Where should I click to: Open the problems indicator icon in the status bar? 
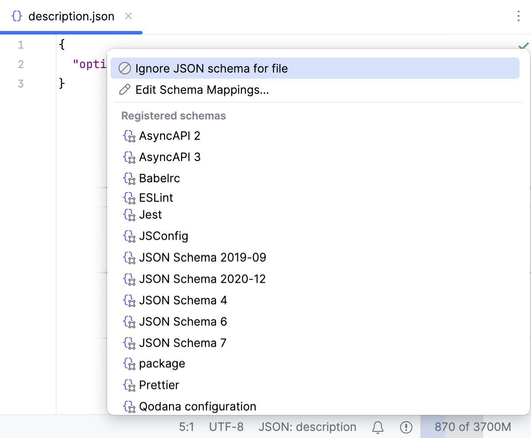(x=406, y=426)
